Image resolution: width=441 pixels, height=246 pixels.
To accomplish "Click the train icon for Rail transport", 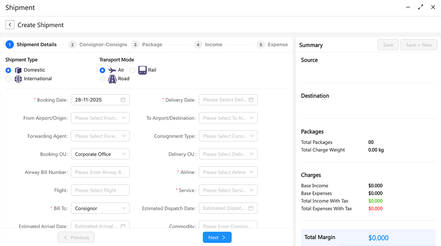I will pos(142,70).
